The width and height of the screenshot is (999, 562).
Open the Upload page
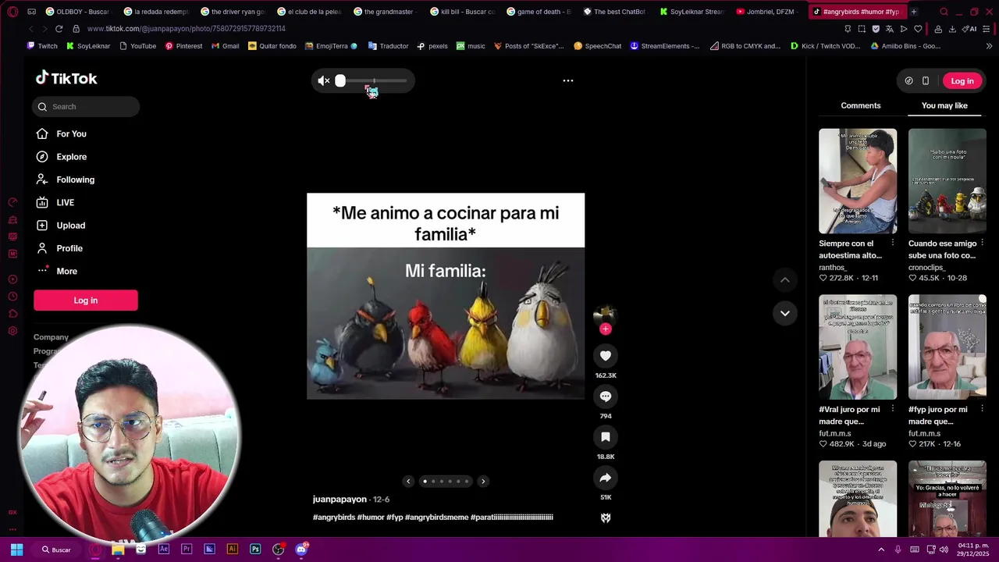coord(61,226)
